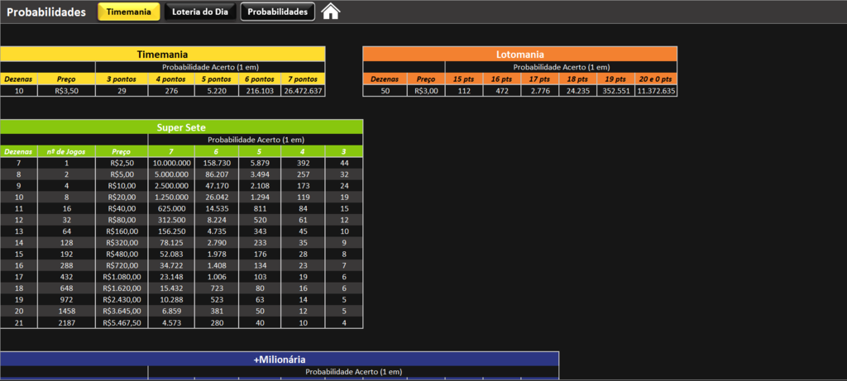Viewport: 847px width, 381px height.
Task: Select Super Sete price R$80,00
Action: tap(122, 220)
